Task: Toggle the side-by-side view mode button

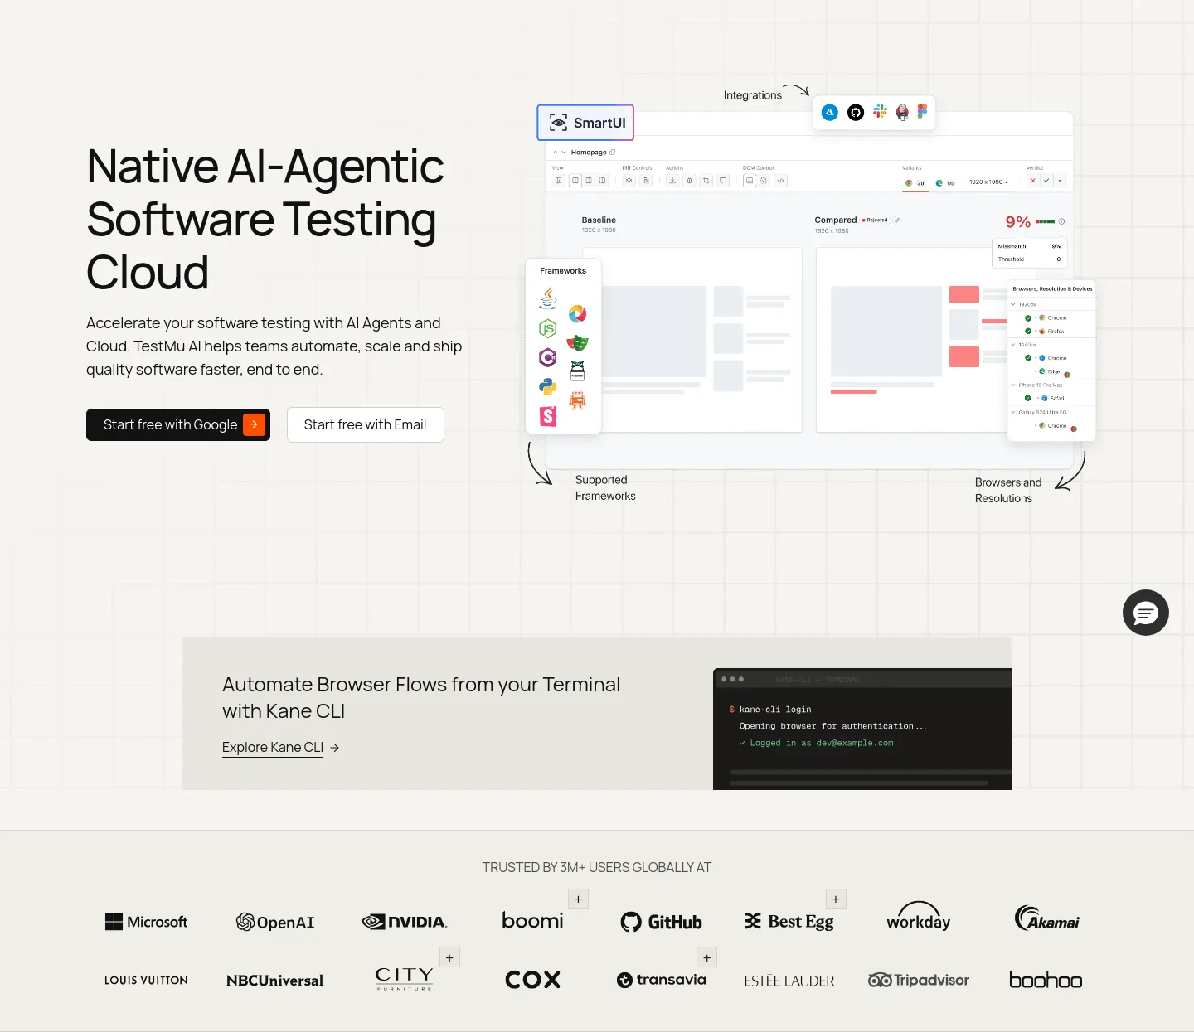Action: pos(575,181)
